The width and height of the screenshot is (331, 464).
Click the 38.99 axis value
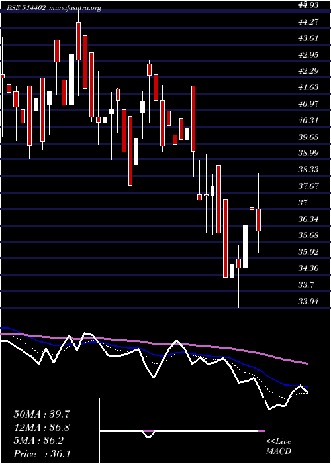pyautogui.click(x=309, y=153)
